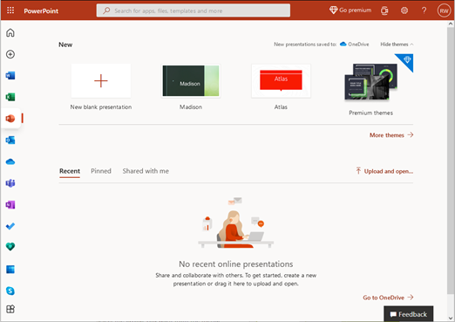Viewport: 455px width, 322px height.
Task: Switch to the Pinned tab
Action: (101, 171)
